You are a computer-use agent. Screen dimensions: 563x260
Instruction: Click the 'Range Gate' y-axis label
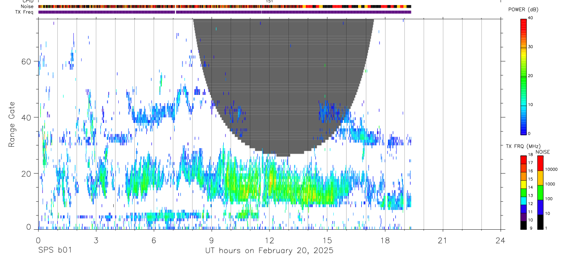click(x=12, y=124)
